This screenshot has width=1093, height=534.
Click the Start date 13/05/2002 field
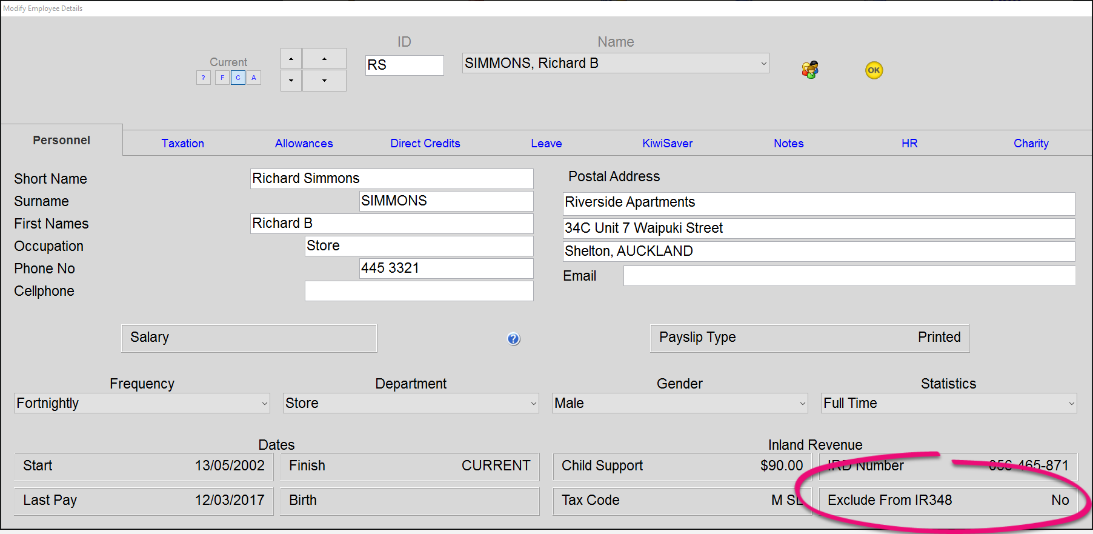tap(144, 466)
